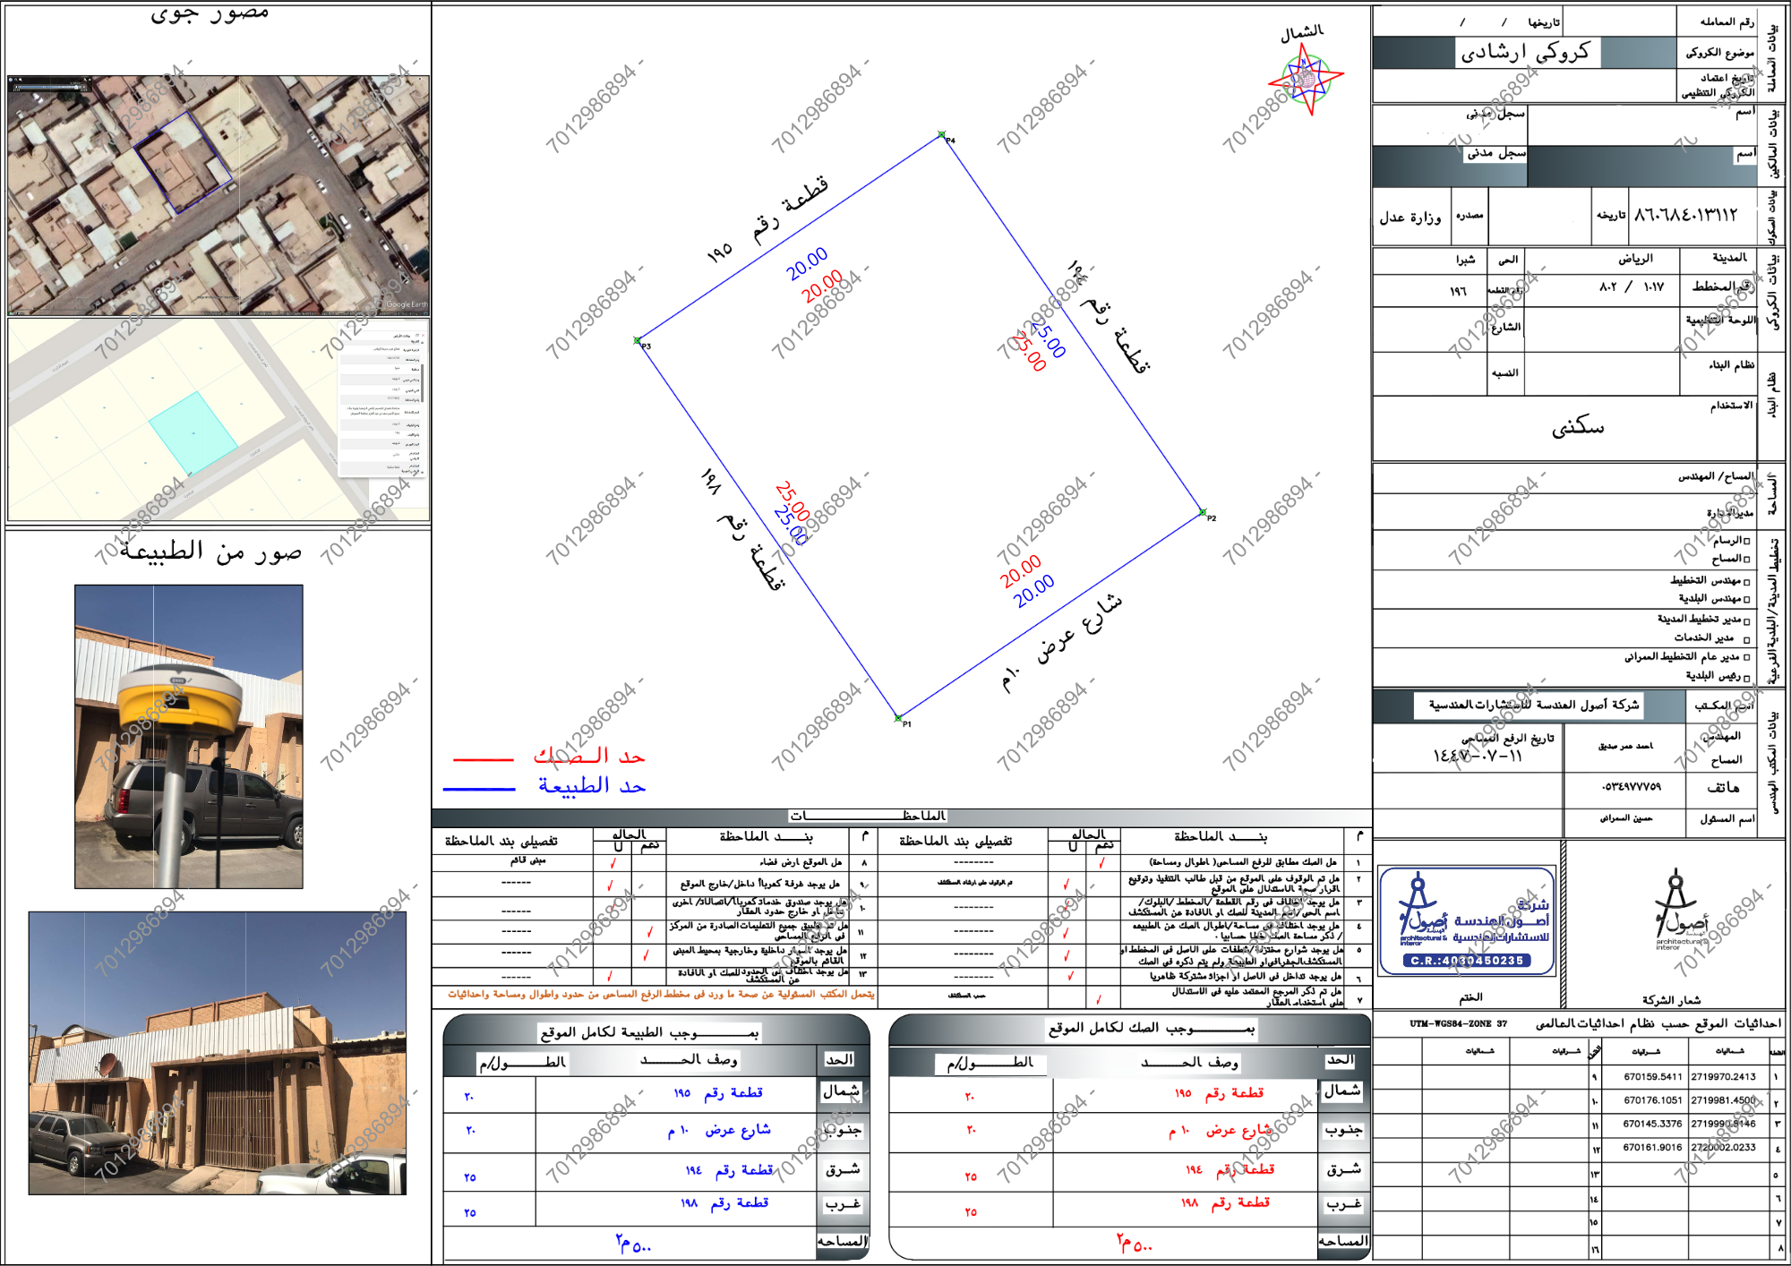This screenshot has height=1266, width=1791.
Task: Tick the الرسام checkbox
Action: [1746, 541]
